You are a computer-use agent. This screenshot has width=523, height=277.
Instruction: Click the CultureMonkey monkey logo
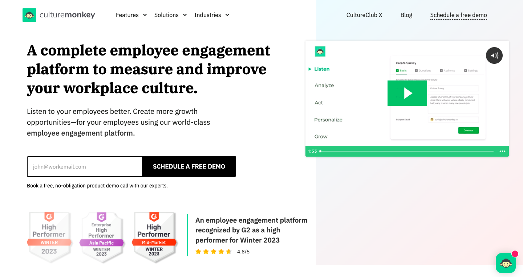pos(29,15)
